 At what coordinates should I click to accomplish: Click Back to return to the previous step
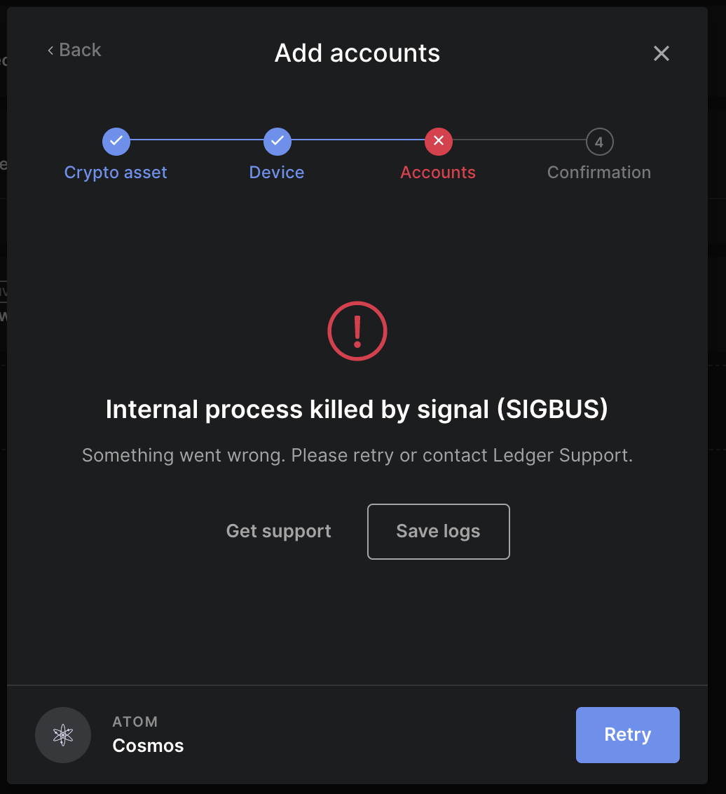click(74, 50)
